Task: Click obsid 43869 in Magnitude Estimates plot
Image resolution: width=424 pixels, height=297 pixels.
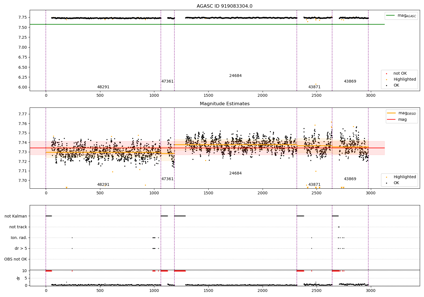Action: [350, 179]
